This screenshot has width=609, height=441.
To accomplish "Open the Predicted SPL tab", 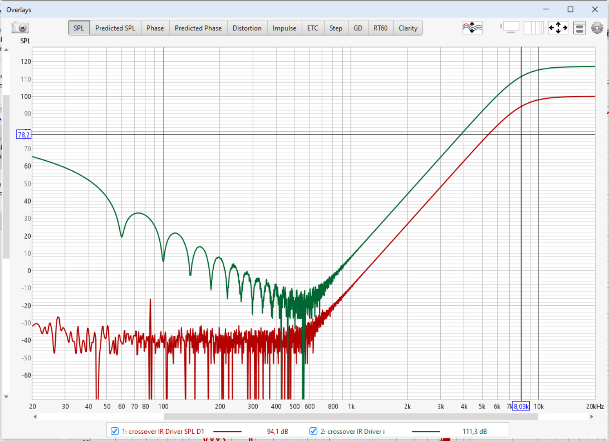I will click(x=115, y=28).
